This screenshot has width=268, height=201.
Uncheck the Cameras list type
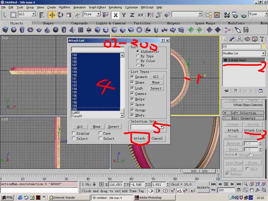(x=132, y=93)
